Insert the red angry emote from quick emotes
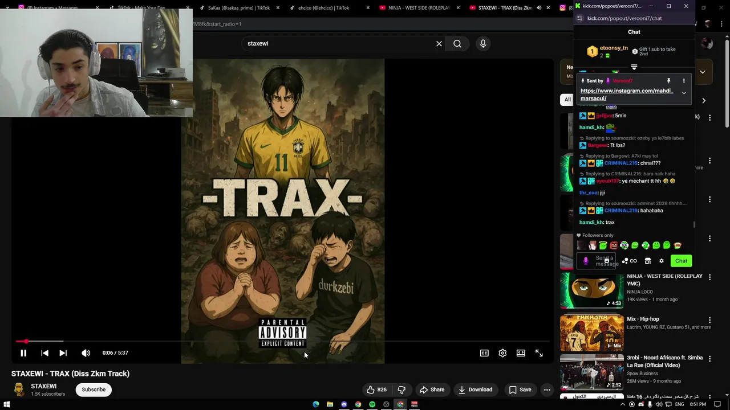730x410 pixels. pos(614,245)
